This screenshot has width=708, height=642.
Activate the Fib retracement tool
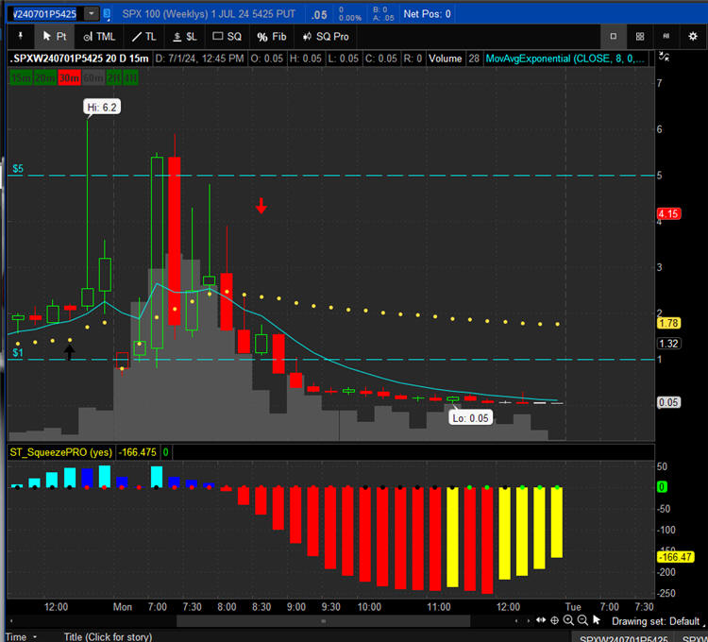(x=271, y=36)
